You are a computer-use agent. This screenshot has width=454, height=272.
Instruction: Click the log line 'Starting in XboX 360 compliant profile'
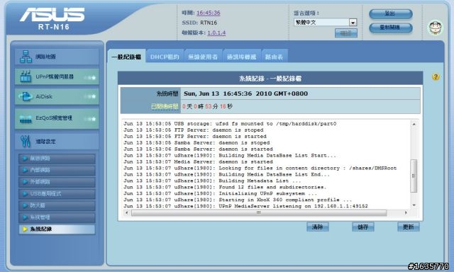tap(238, 200)
